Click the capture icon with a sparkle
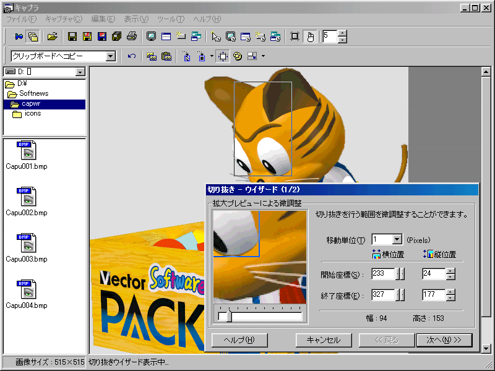 click(181, 36)
